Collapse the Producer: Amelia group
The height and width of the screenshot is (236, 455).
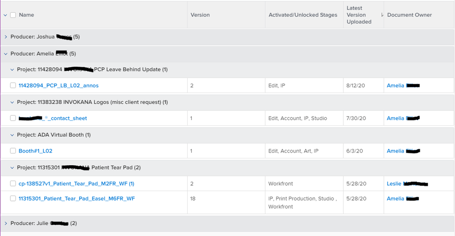point(6,54)
